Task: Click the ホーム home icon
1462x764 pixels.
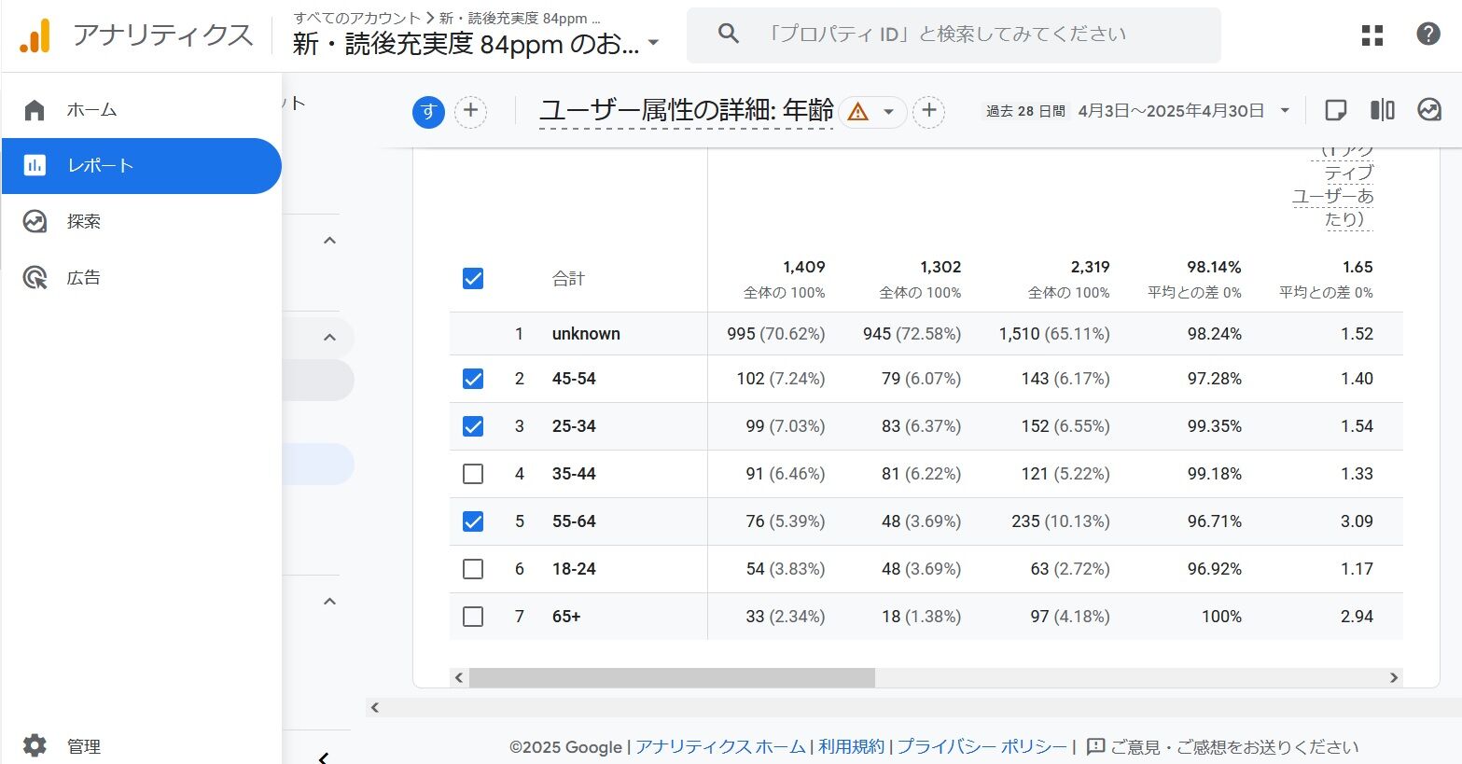Action: click(35, 110)
